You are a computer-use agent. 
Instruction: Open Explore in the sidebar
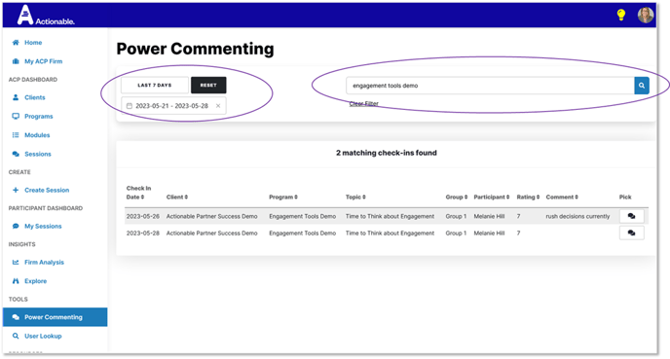(x=35, y=281)
